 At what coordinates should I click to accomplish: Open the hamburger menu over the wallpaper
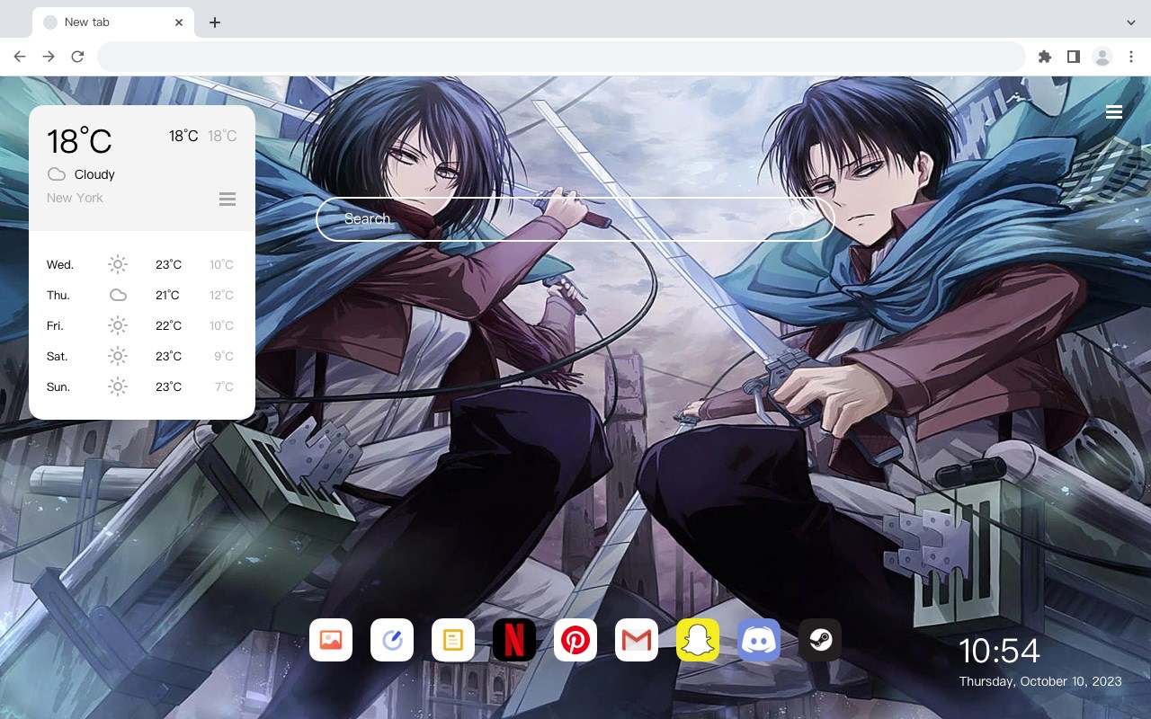1114,111
